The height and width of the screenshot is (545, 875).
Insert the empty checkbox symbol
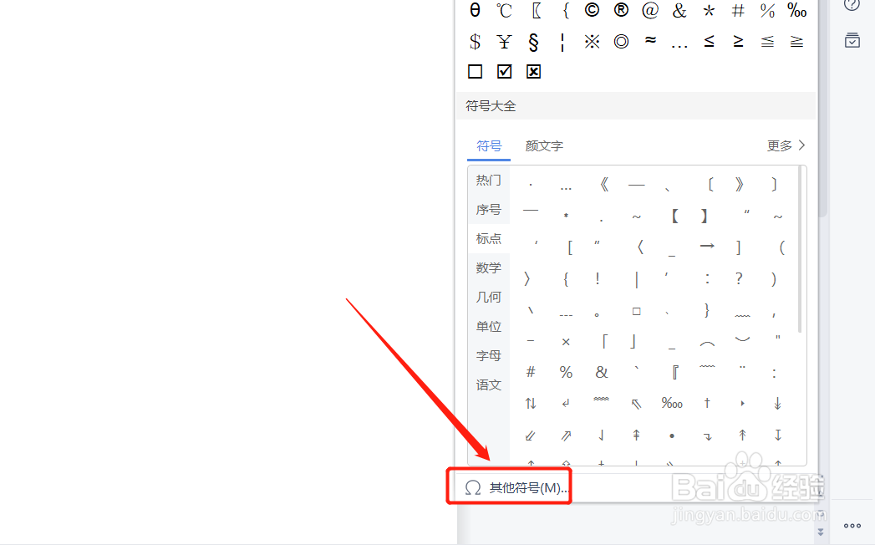(x=475, y=71)
